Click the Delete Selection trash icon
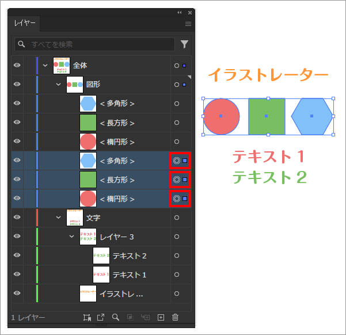This screenshot has height=335, width=346. [175, 317]
